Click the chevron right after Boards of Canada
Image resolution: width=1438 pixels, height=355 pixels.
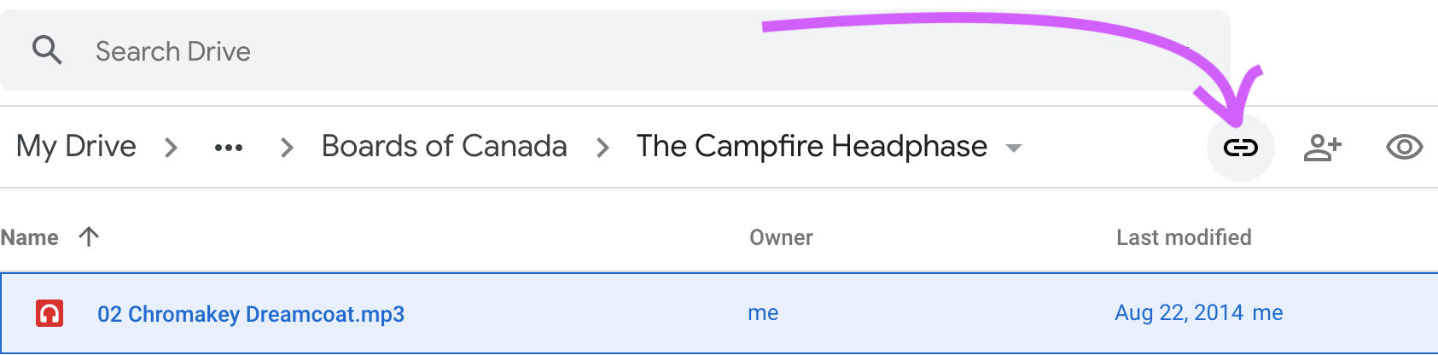point(603,148)
